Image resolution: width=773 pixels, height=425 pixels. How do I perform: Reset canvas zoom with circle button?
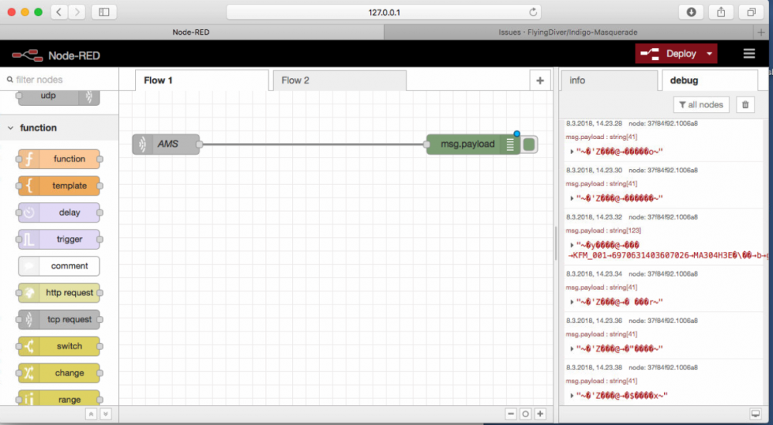click(x=526, y=413)
